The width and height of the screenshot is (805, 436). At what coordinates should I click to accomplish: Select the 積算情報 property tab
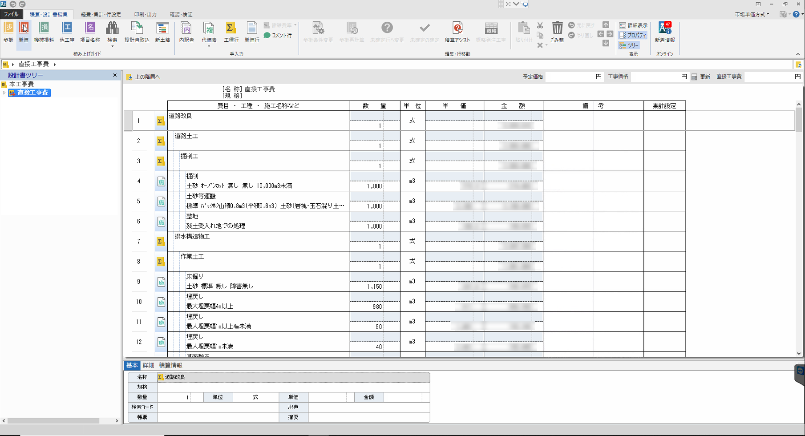point(170,365)
